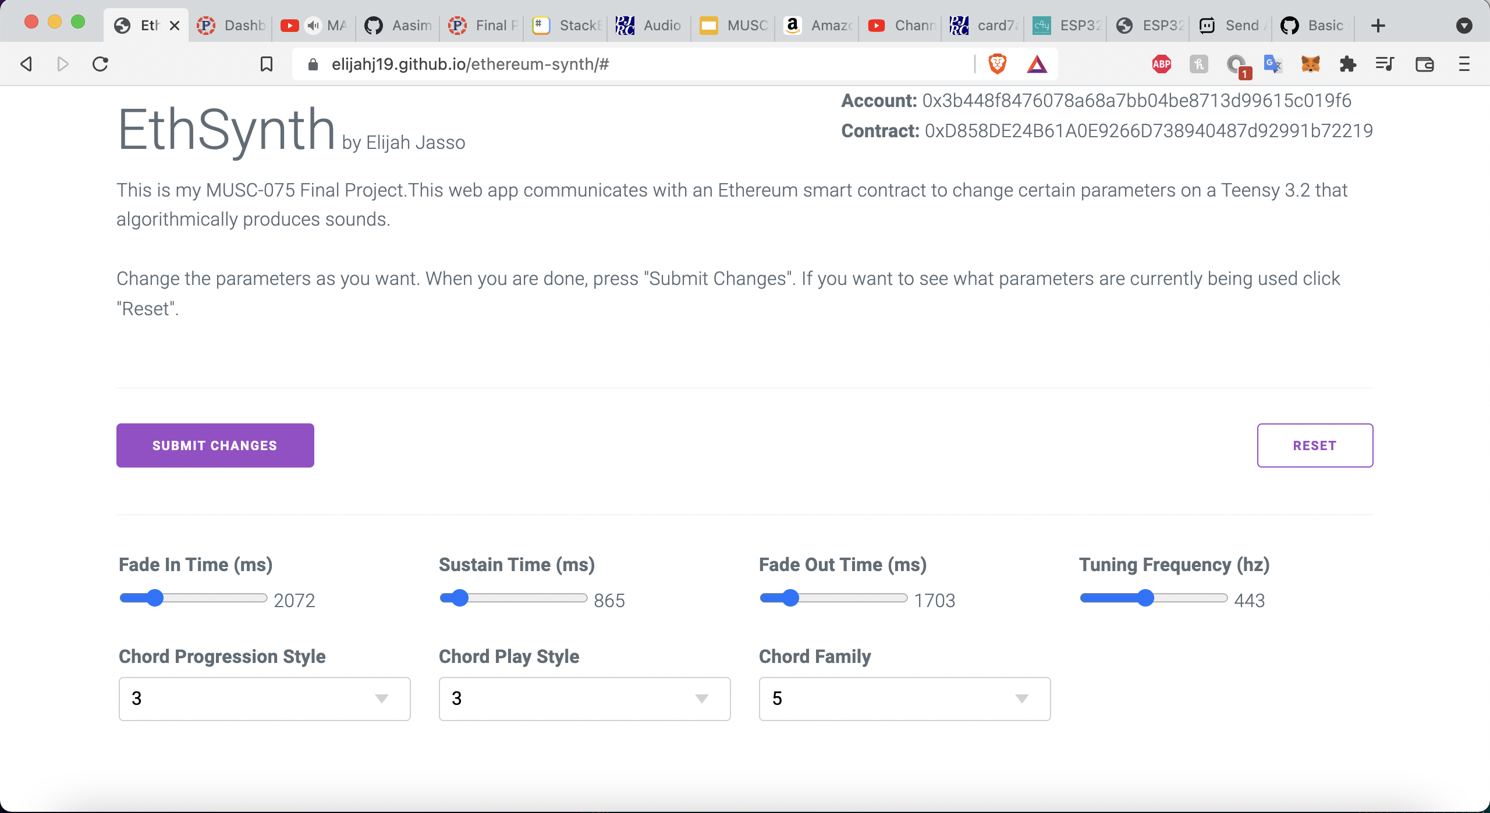Reload the page with refresh icon

(100, 64)
